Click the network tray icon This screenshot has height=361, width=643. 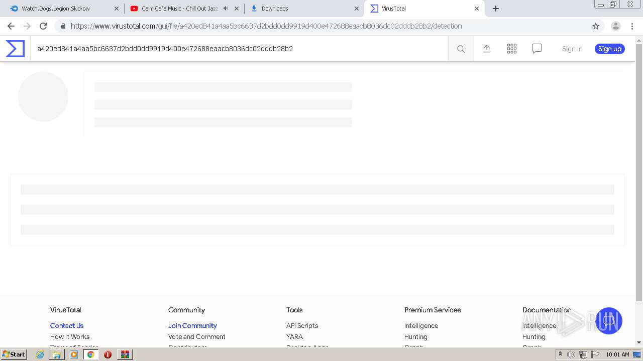tap(583, 354)
